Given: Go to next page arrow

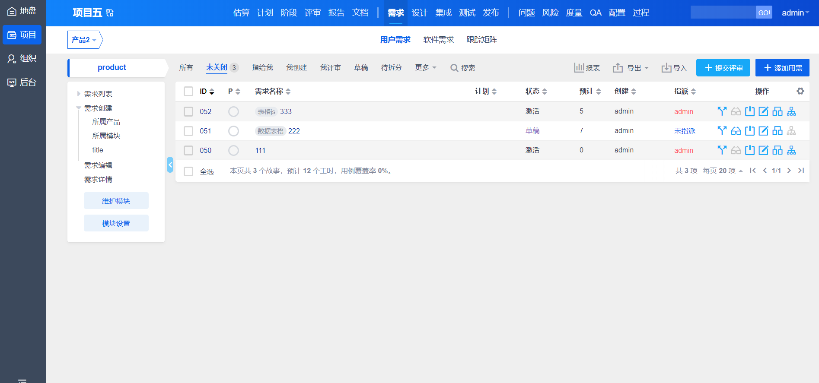Looking at the screenshot, I should 789,171.
